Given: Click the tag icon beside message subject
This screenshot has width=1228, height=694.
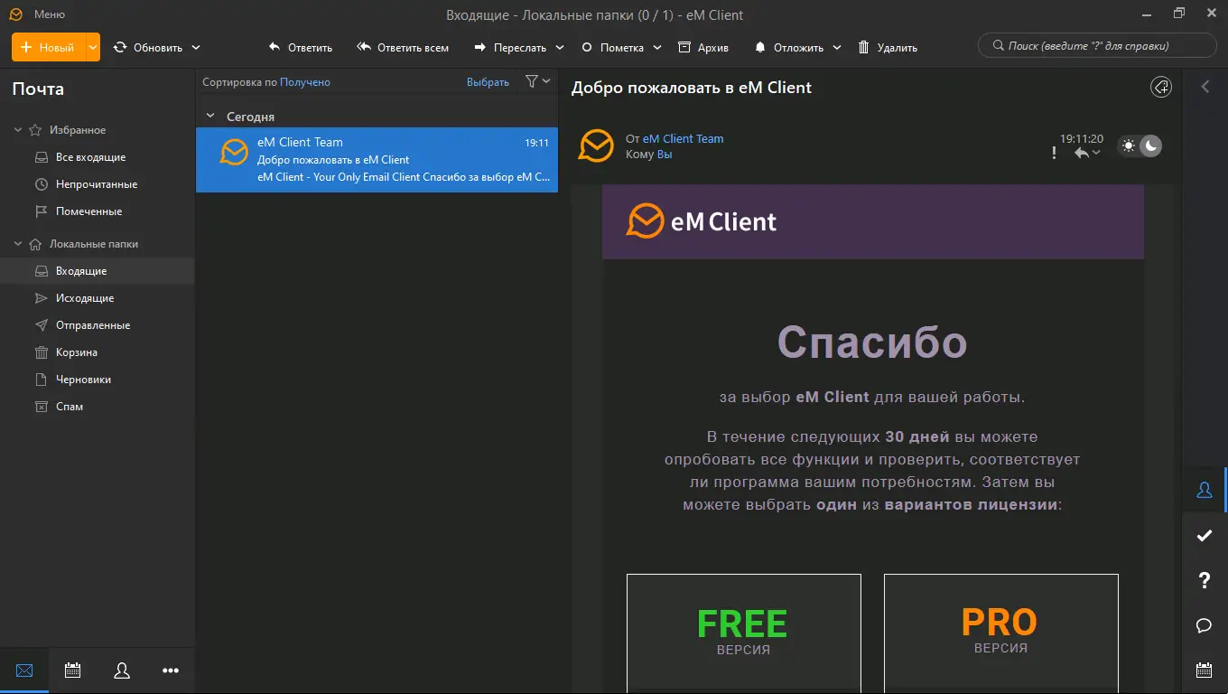Looking at the screenshot, I should [x=1161, y=87].
